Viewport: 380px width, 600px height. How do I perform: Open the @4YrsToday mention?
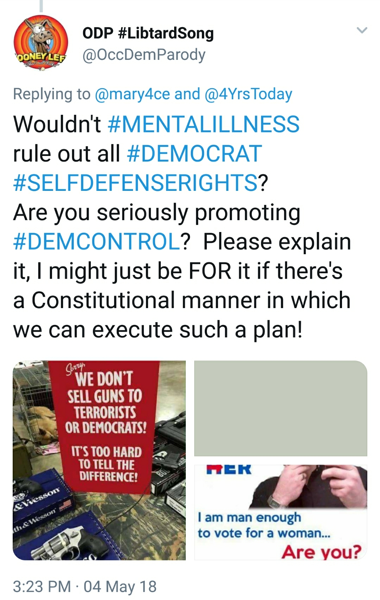pos(248,94)
